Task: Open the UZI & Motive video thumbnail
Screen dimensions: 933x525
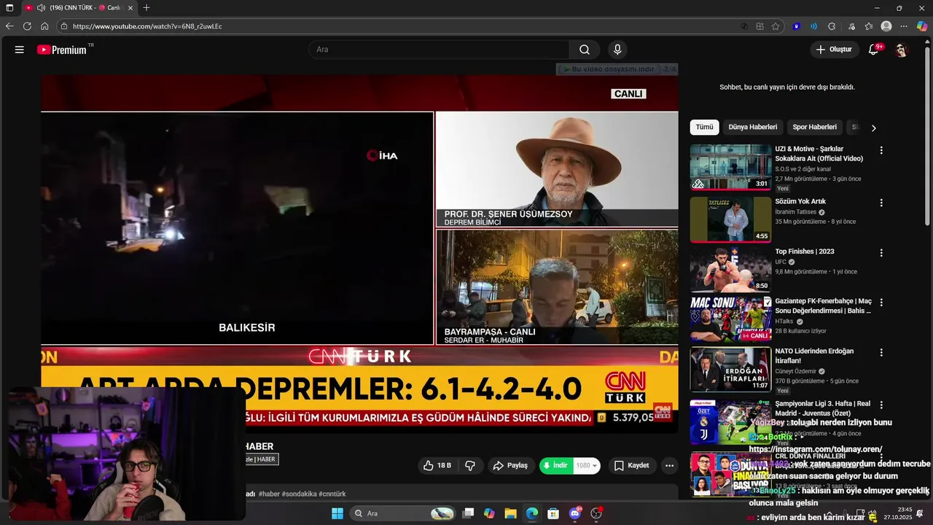Action: (x=730, y=167)
